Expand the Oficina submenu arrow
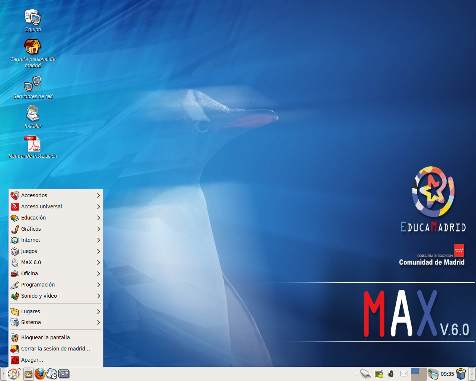The width and height of the screenshot is (476, 381). click(99, 273)
